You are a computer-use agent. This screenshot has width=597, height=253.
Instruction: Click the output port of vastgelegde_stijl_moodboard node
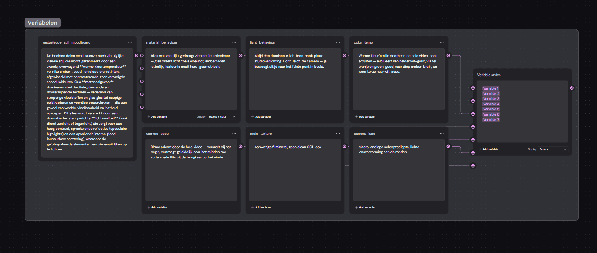tap(137, 55)
